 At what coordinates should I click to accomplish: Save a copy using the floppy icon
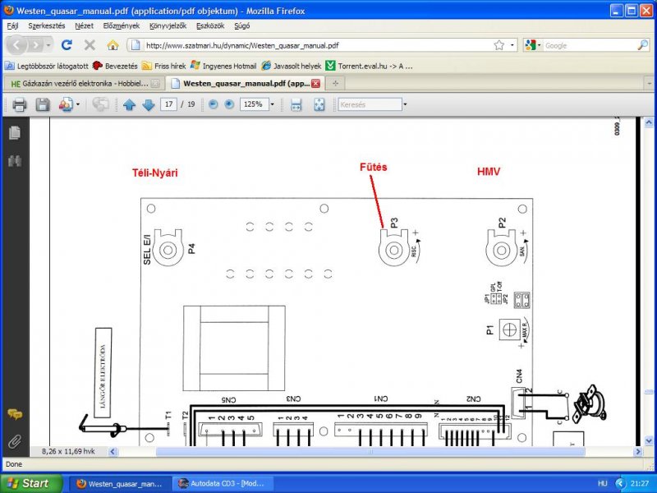pyautogui.click(x=43, y=104)
